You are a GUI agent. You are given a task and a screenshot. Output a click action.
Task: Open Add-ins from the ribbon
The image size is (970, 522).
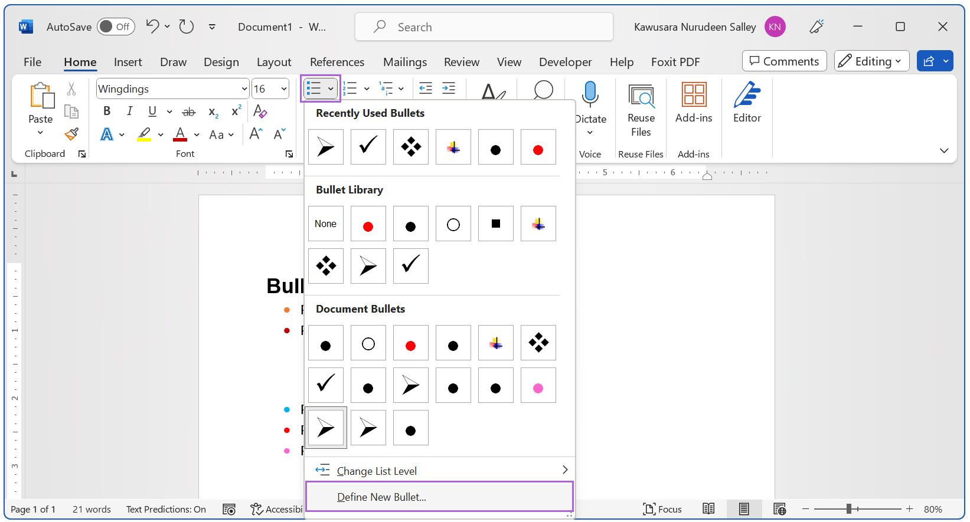694,103
